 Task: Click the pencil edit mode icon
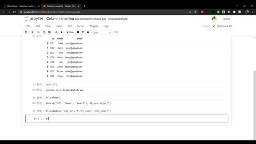214,26
